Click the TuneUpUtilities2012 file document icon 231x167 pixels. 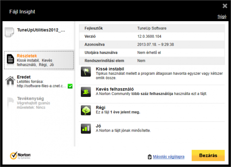click(9, 32)
